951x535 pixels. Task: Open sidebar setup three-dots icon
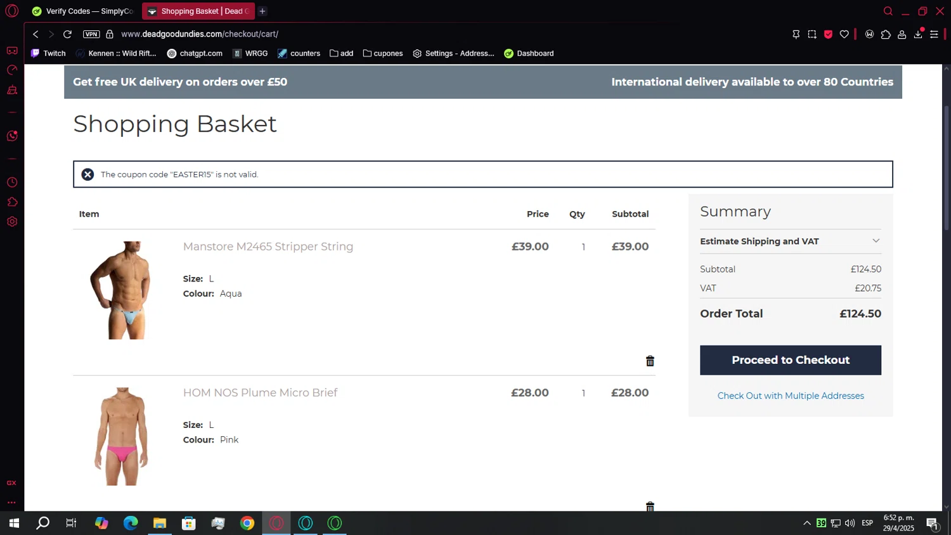pyautogui.click(x=11, y=503)
